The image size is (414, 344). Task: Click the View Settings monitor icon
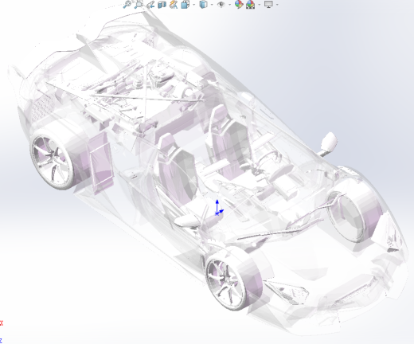click(268, 5)
